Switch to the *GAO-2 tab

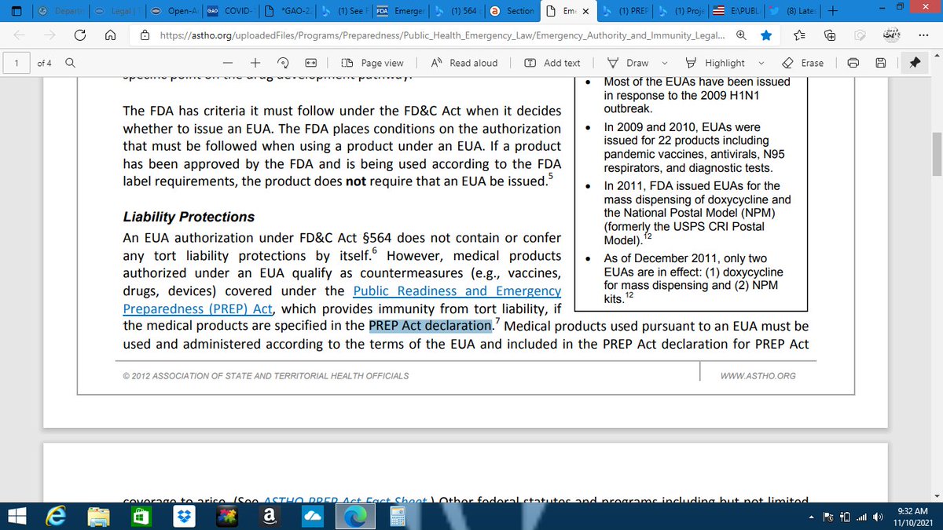[x=288, y=11]
